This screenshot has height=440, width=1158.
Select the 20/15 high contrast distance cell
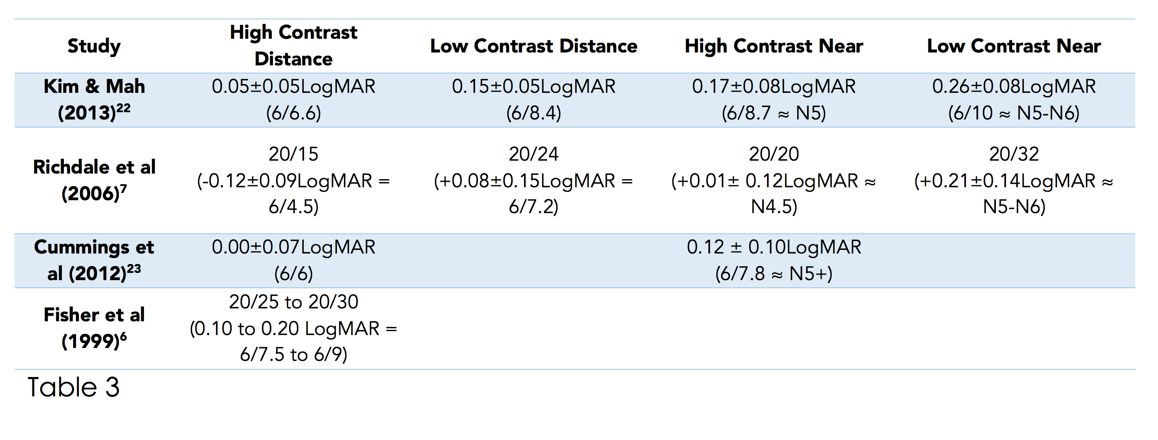click(293, 180)
